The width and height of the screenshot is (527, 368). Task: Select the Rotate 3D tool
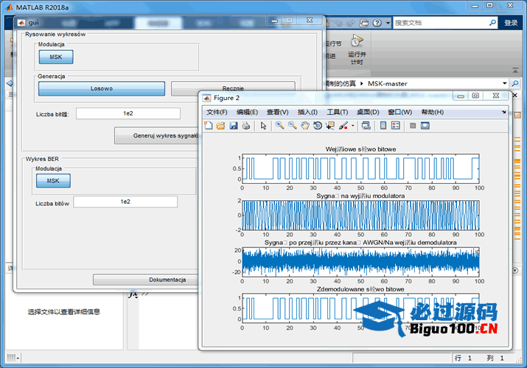point(318,126)
